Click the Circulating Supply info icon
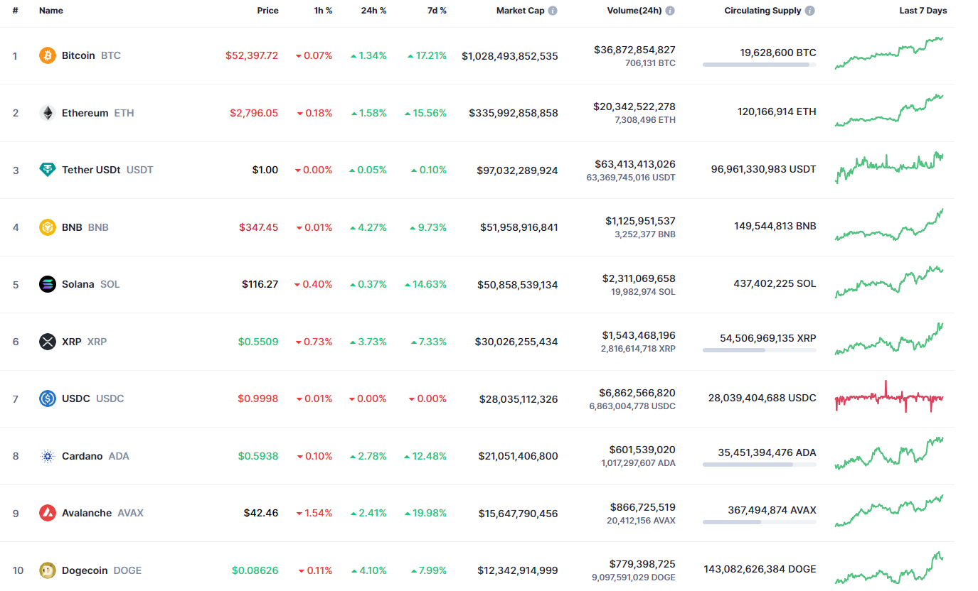The width and height of the screenshot is (978, 591). [x=810, y=11]
